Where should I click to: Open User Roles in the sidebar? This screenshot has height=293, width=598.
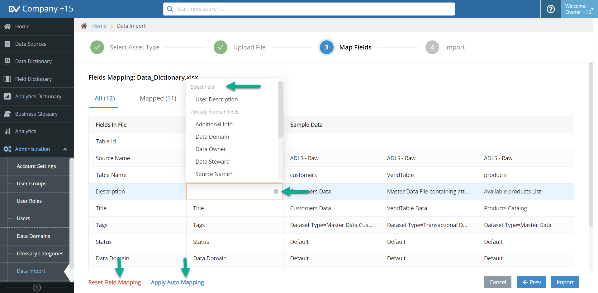point(29,201)
